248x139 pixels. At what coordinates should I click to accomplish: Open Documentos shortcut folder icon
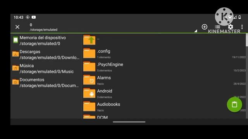pos(15,81)
